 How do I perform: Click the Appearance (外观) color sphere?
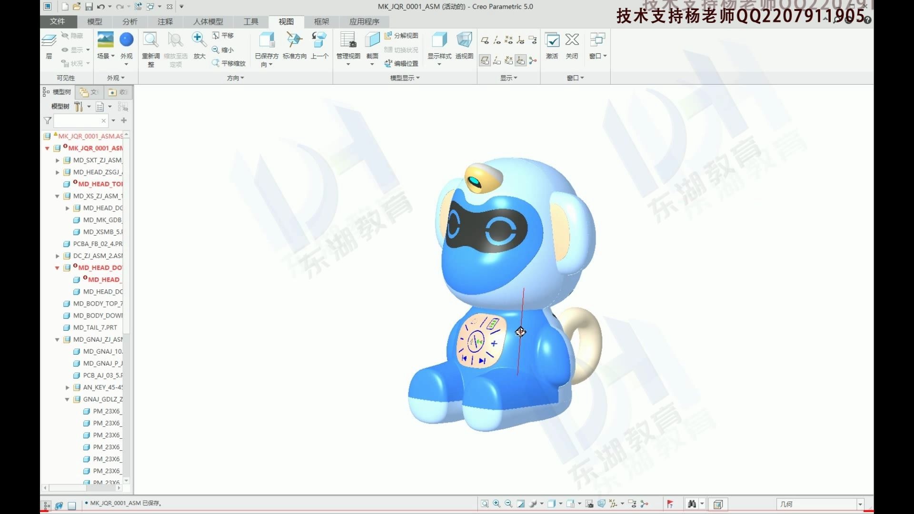tap(126, 40)
